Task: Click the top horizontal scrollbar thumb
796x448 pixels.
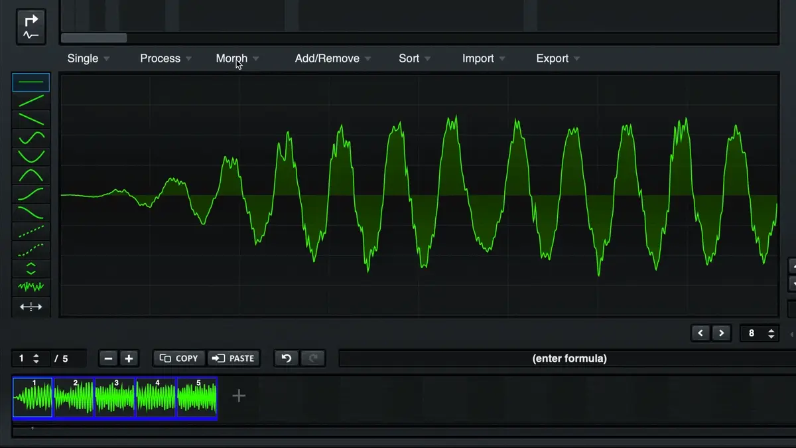Action: click(94, 38)
